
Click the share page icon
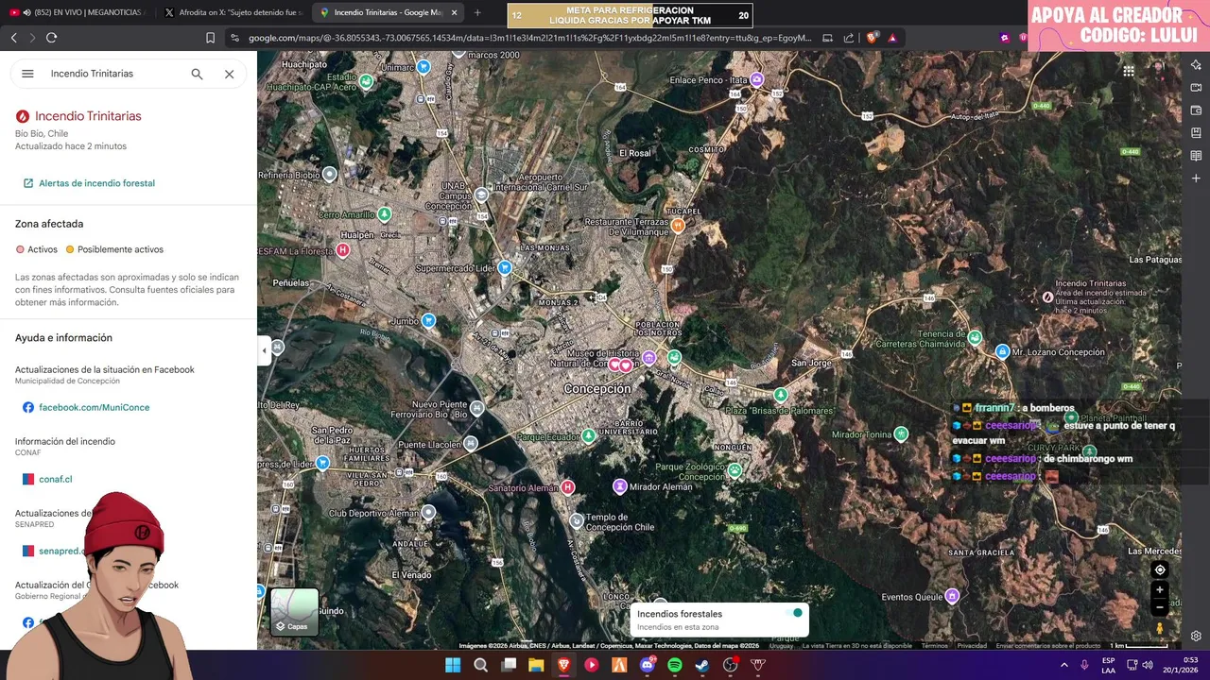point(848,38)
